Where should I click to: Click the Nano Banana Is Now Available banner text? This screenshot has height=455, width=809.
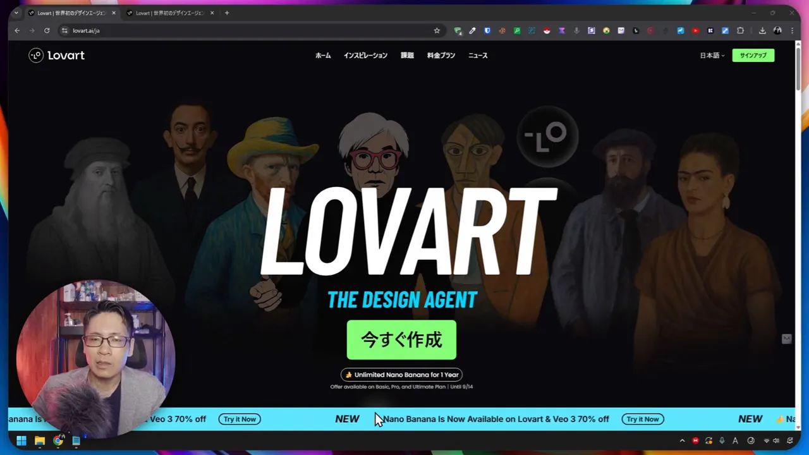pos(496,419)
